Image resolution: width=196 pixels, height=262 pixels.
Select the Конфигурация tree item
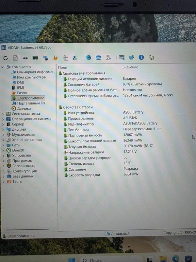click(x=22, y=171)
